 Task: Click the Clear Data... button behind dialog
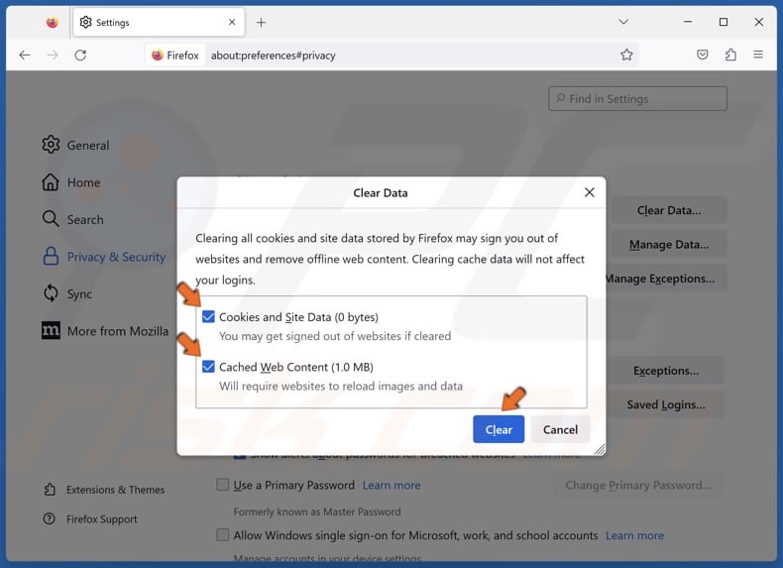coord(669,210)
